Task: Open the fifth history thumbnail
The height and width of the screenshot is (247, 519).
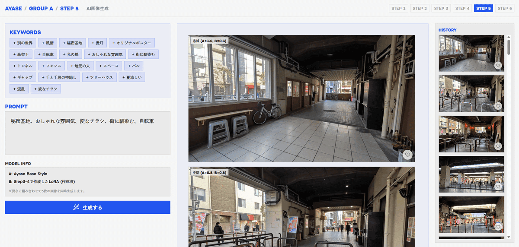Action: (x=471, y=215)
